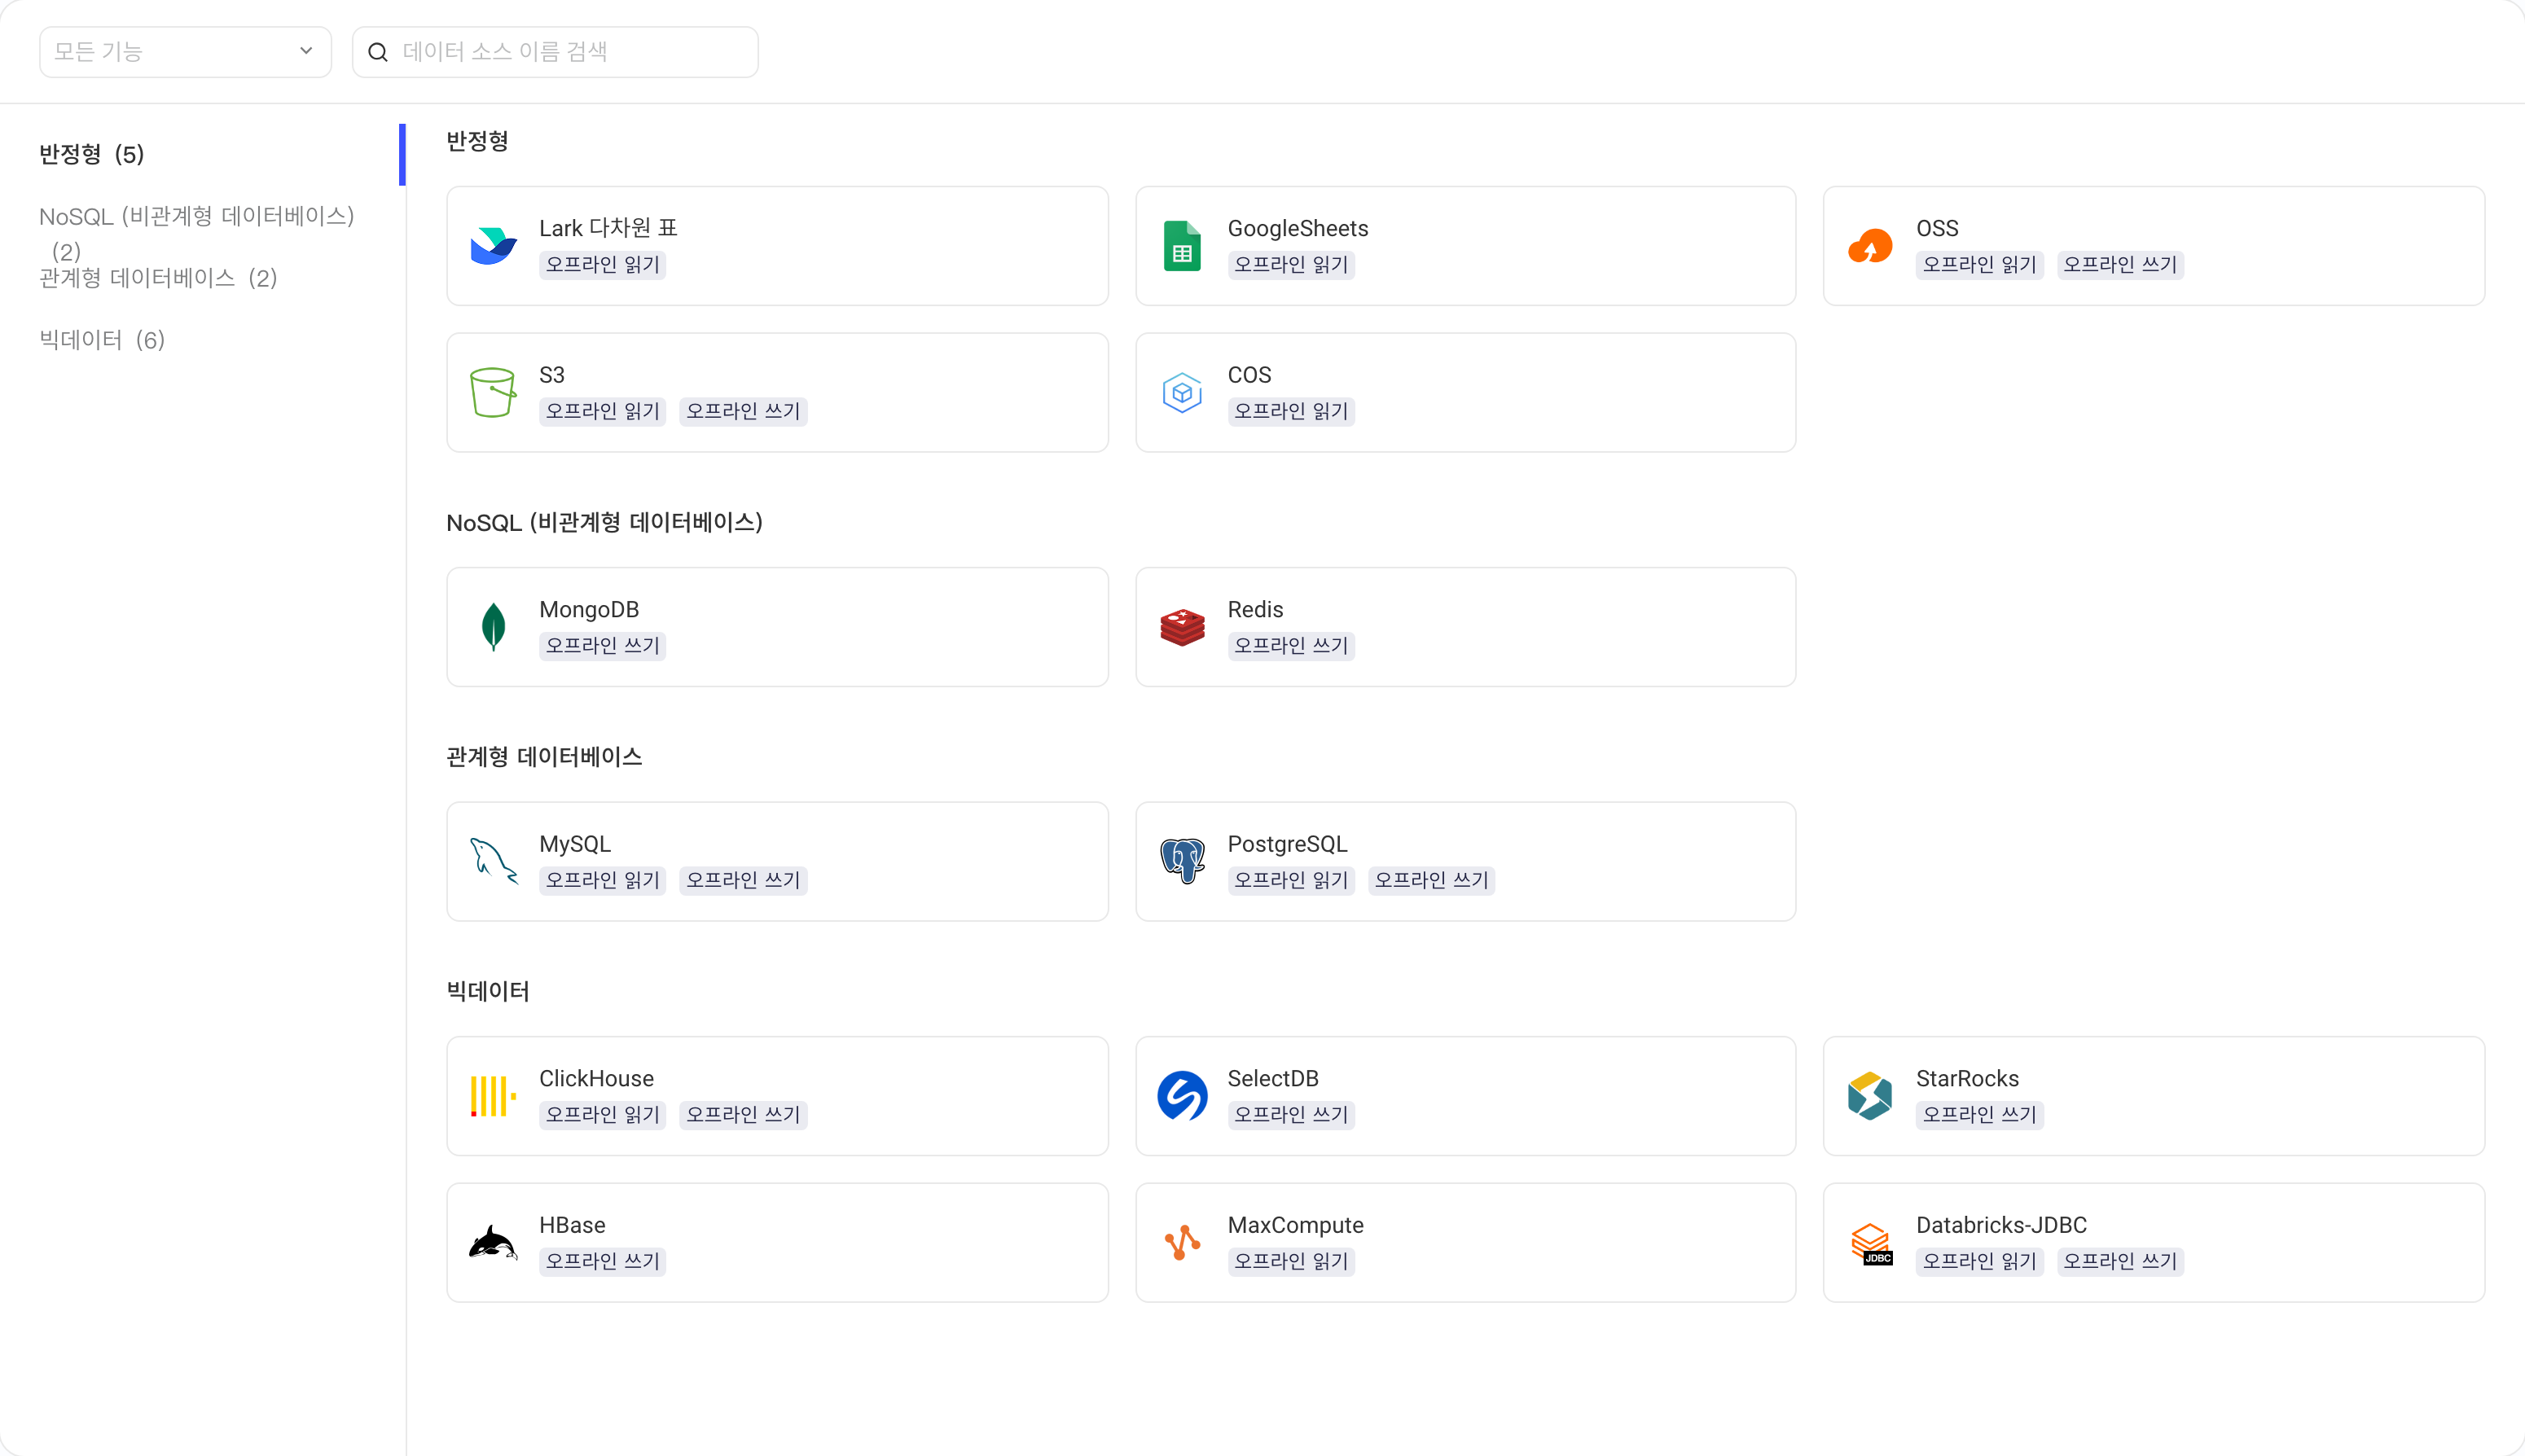This screenshot has height=1456, width=2525.
Task: Click the S3 green bucket icon
Action: pyautogui.click(x=493, y=392)
